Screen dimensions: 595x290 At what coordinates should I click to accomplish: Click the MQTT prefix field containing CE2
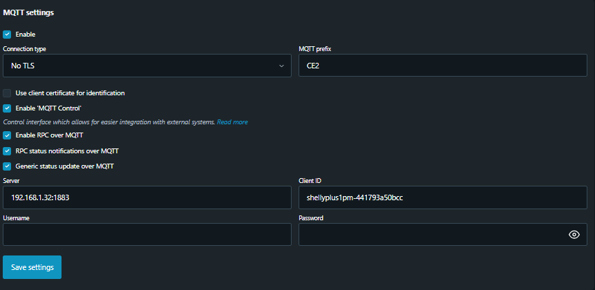coord(442,66)
